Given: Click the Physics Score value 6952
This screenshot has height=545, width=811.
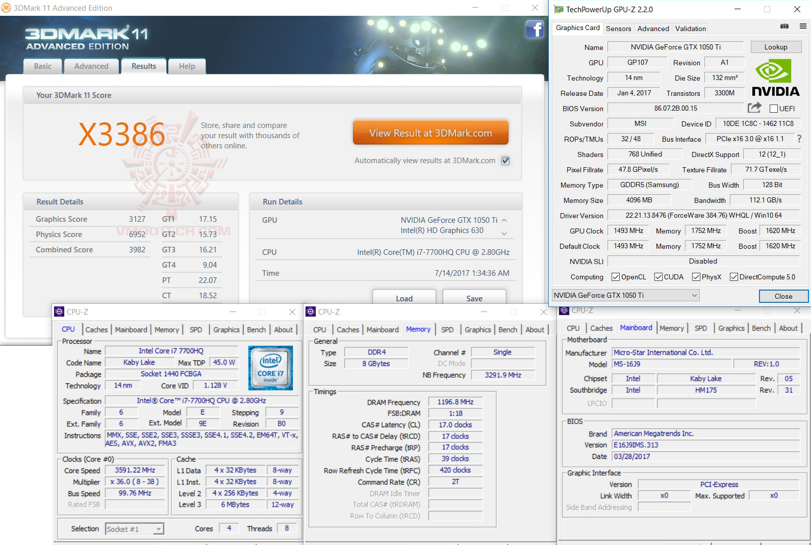Looking at the screenshot, I should point(137,235).
